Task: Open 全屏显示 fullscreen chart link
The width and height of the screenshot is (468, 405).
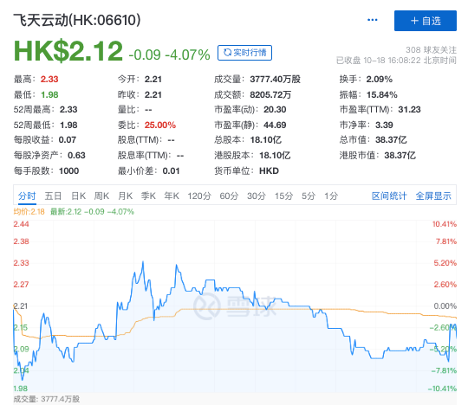Action: click(433, 196)
